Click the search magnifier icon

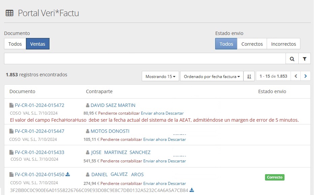click(292, 59)
